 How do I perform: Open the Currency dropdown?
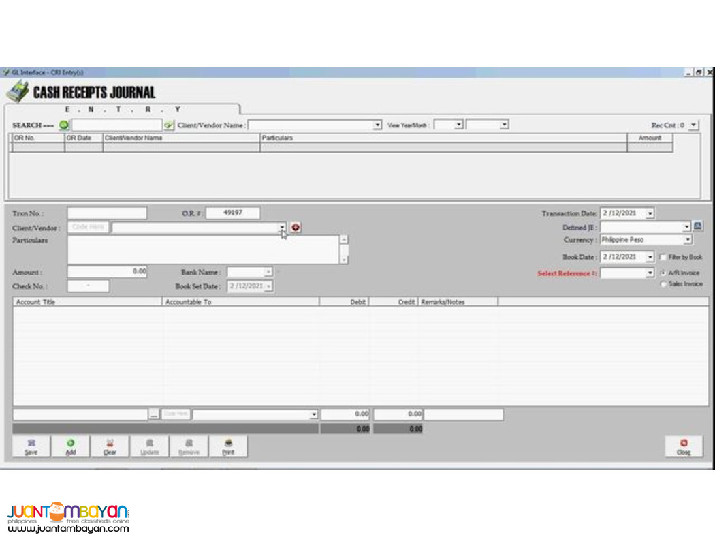point(687,240)
